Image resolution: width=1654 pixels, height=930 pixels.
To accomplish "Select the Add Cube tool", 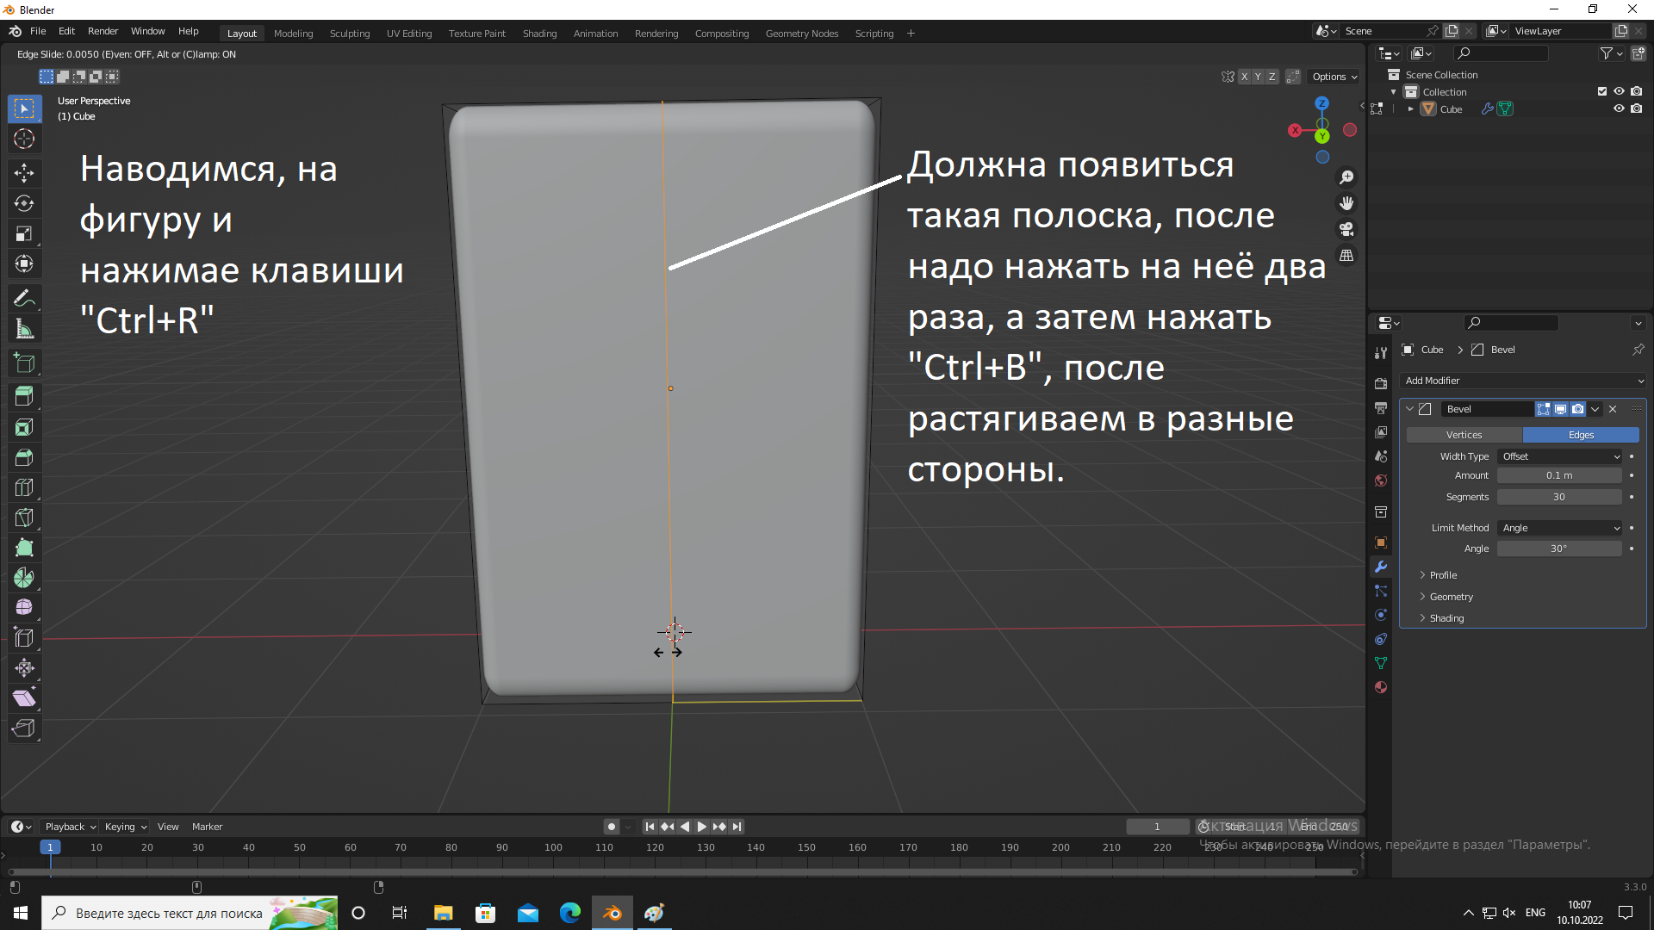I will tap(24, 363).
